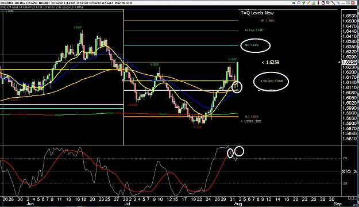The image size is (359, 207).
Task: Click the date label 31 on time axis
Action: coord(232,199)
